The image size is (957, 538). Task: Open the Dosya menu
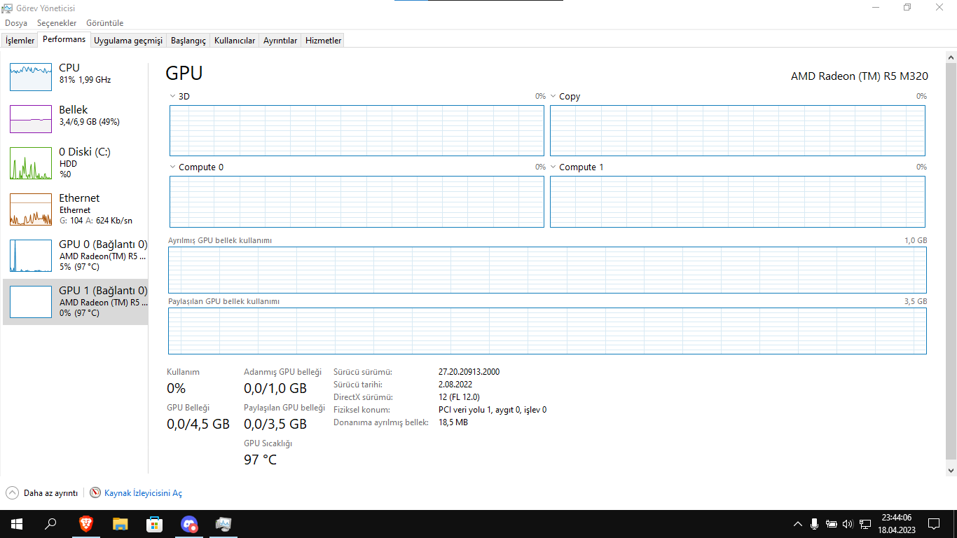coord(16,23)
